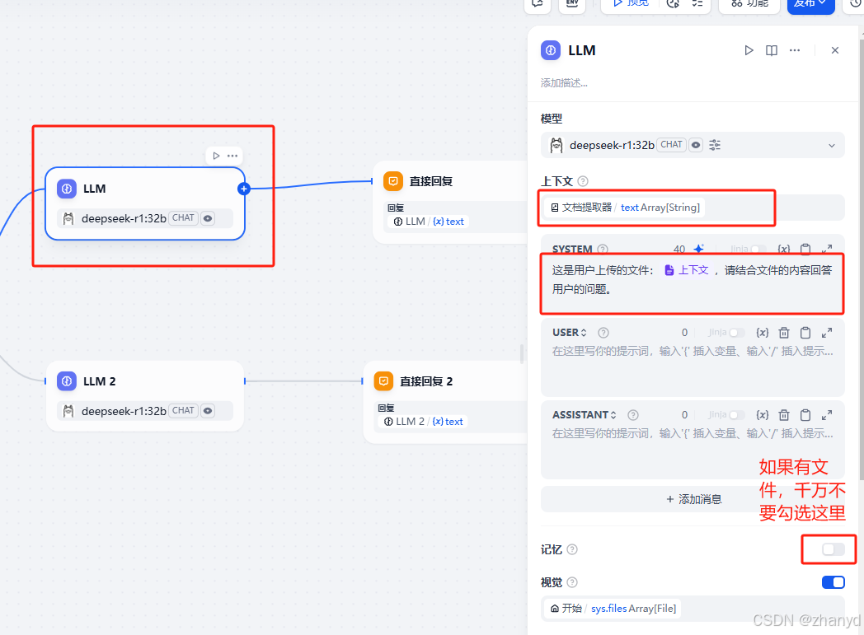Image resolution: width=864 pixels, height=635 pixels.
Task: Open the 功能 features button
Action: coord(749,4)
